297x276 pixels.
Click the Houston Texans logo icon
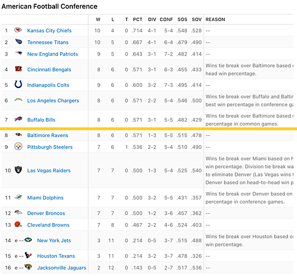[28, 255]
